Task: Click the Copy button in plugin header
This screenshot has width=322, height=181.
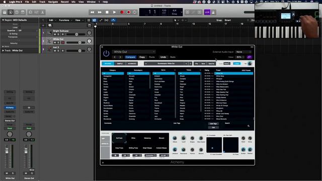Action: tap(142, 57)
